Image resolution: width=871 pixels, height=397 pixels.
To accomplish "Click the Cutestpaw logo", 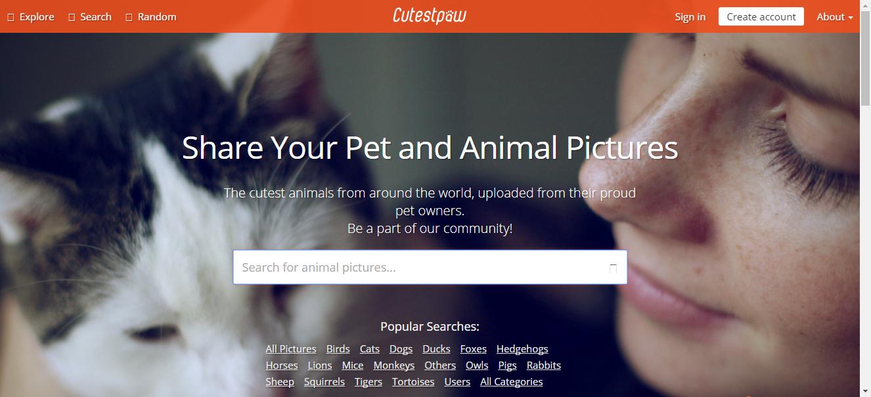I will click(x=430, y=16).
